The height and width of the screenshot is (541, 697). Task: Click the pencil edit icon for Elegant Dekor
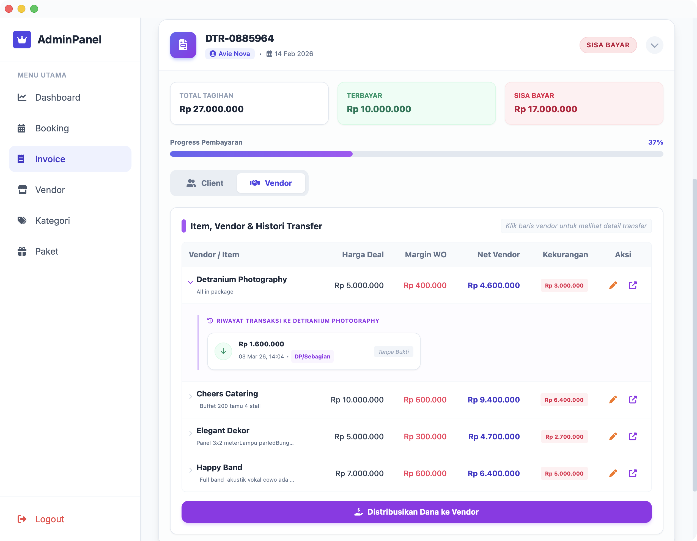pyautogui.click(x=613, y=436)
